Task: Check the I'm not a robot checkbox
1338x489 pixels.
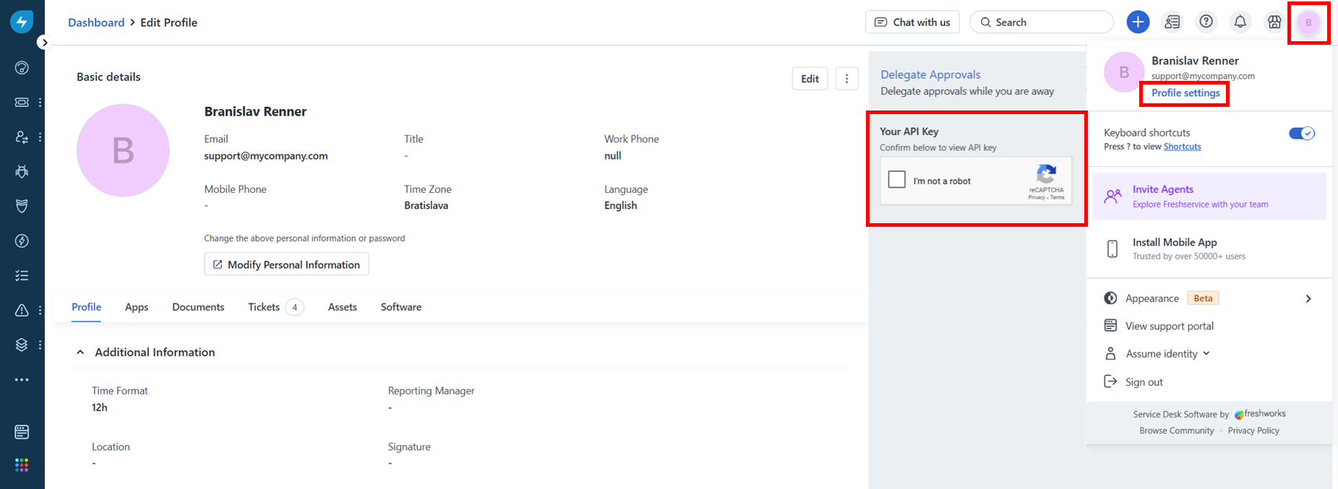Action: click(896, 180)
